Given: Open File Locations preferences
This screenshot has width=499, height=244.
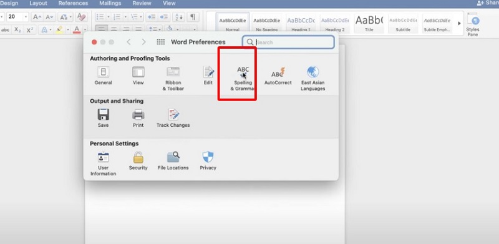Looking at the screenshot, I should (x=173, y=160).
